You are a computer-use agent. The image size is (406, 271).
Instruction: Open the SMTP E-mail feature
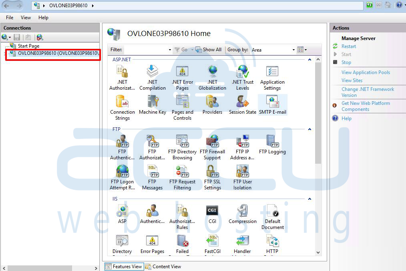(x=273, y=104)
